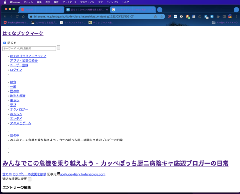Open the カッペぼっち底辺ブ... bookmark
The height and width of the screenshot is (194, 240).
coord(44,22)
